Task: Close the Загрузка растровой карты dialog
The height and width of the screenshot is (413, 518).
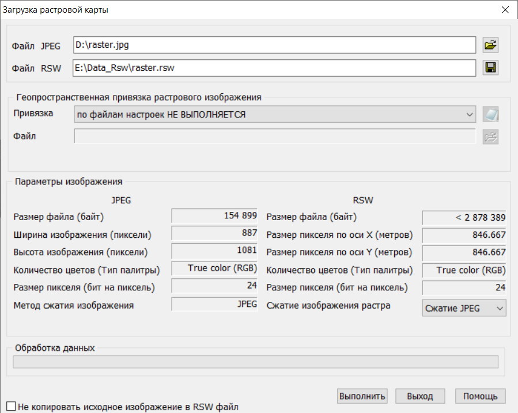Action: (505, 10)
